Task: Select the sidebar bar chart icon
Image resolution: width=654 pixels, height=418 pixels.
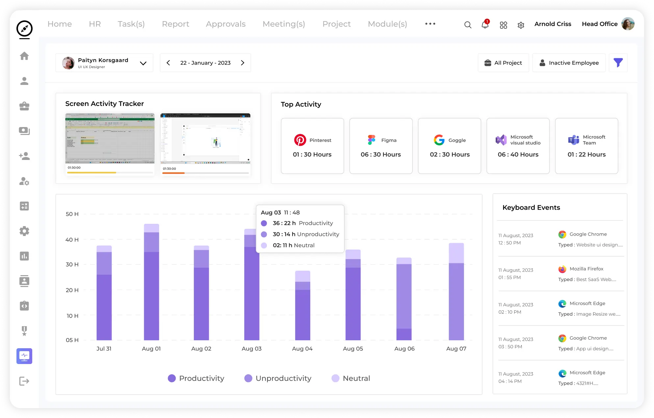Action: coord(24,256)
